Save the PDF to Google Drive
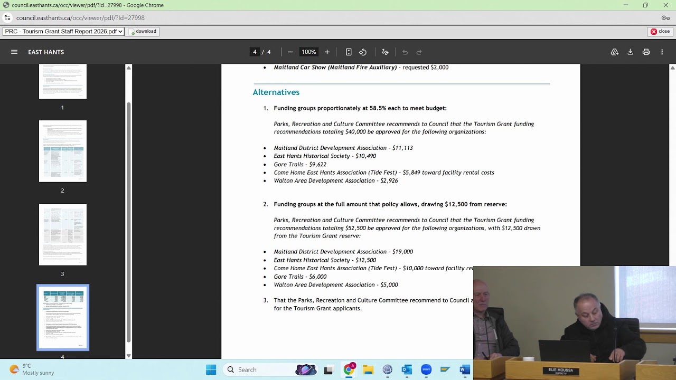Screen dimensions: 676x380 point(615,52)
